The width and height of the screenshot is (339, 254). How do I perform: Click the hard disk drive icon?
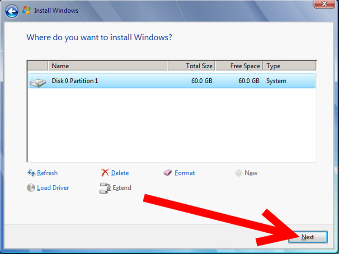pyautogui.click(x=38, y=83)
